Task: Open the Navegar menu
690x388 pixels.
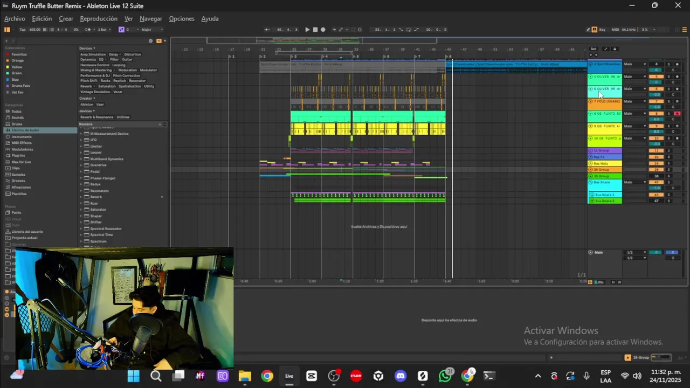Action: (x=151, y=19)
